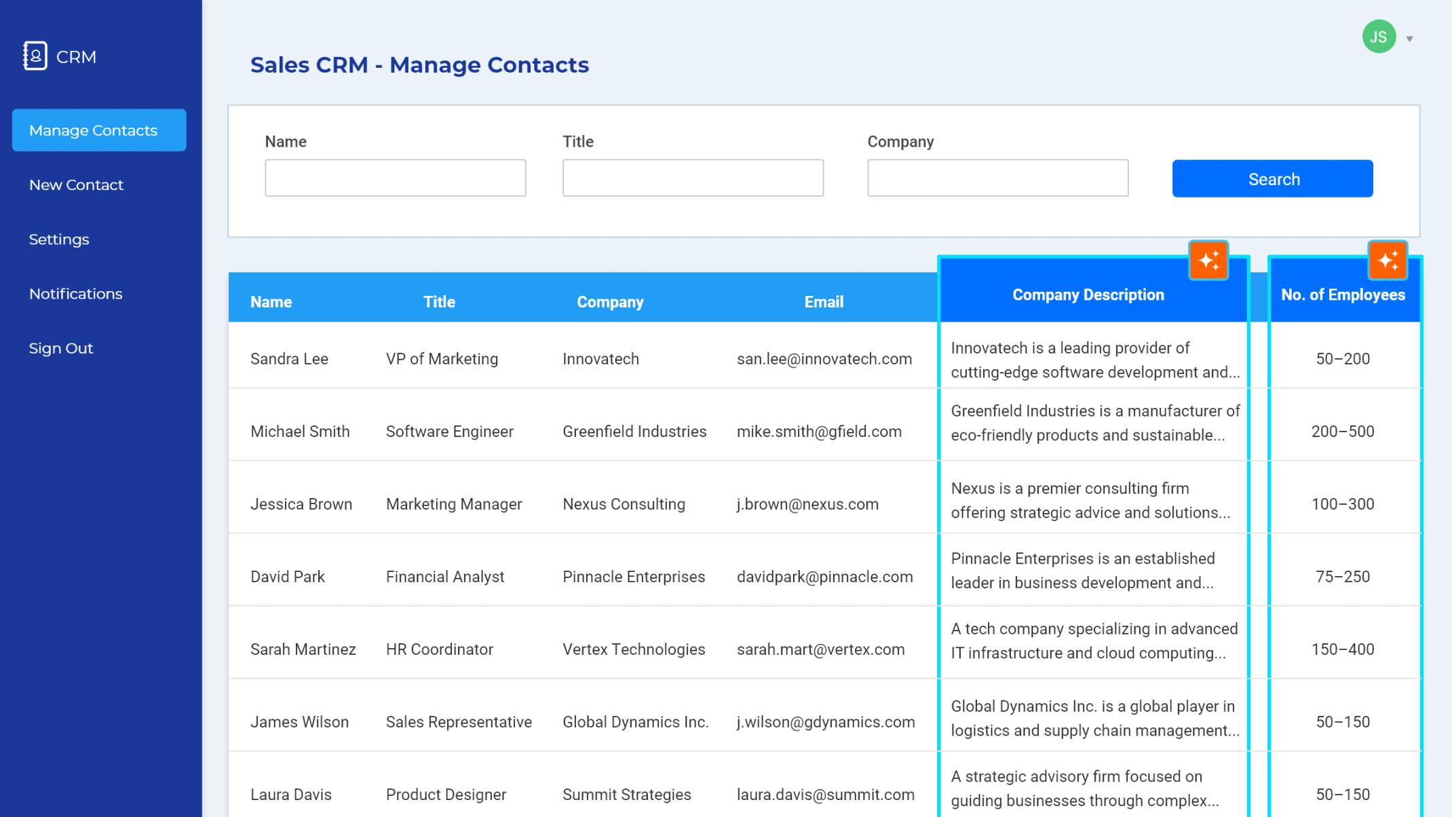View Notifications in the sidebar
Screen dimensions: 1452x817
click(x=75, y=293)
